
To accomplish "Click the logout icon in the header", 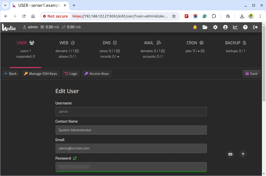I will coord(255,27).
